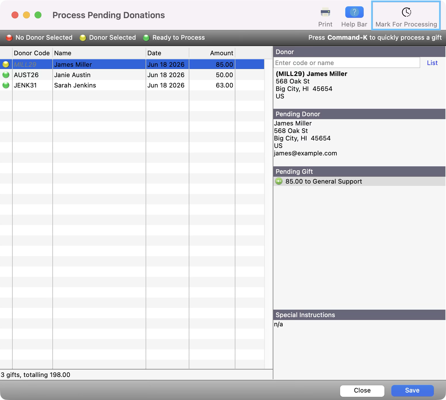Image resolution: width=446 pixels, height=400 pixels.
Task: Click the Mark For Processing clock icon
Action: (x=406, y=12)
